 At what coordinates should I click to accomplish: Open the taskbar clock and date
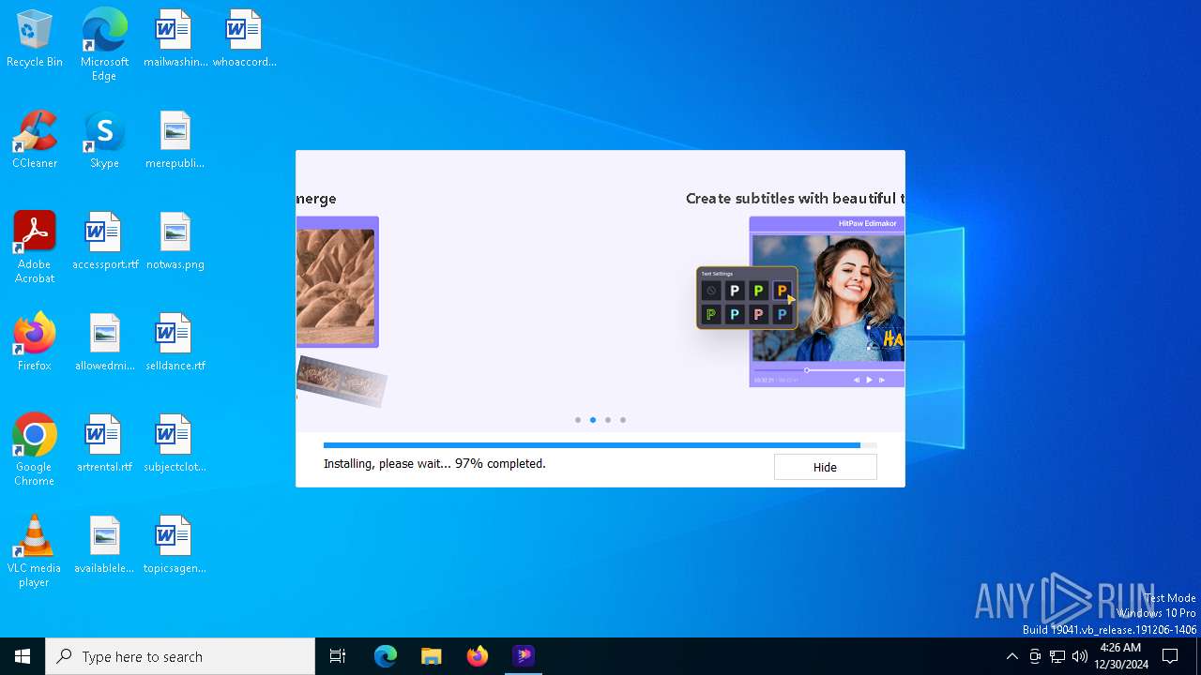pos(1120,656)
